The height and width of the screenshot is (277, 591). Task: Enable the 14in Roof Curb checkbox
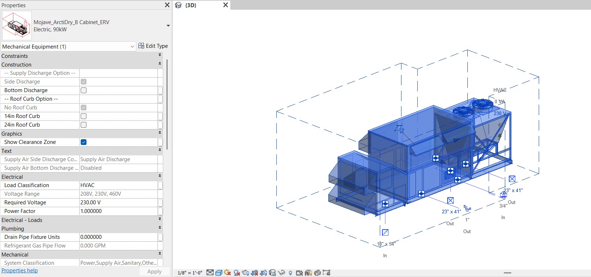[84, 116]
